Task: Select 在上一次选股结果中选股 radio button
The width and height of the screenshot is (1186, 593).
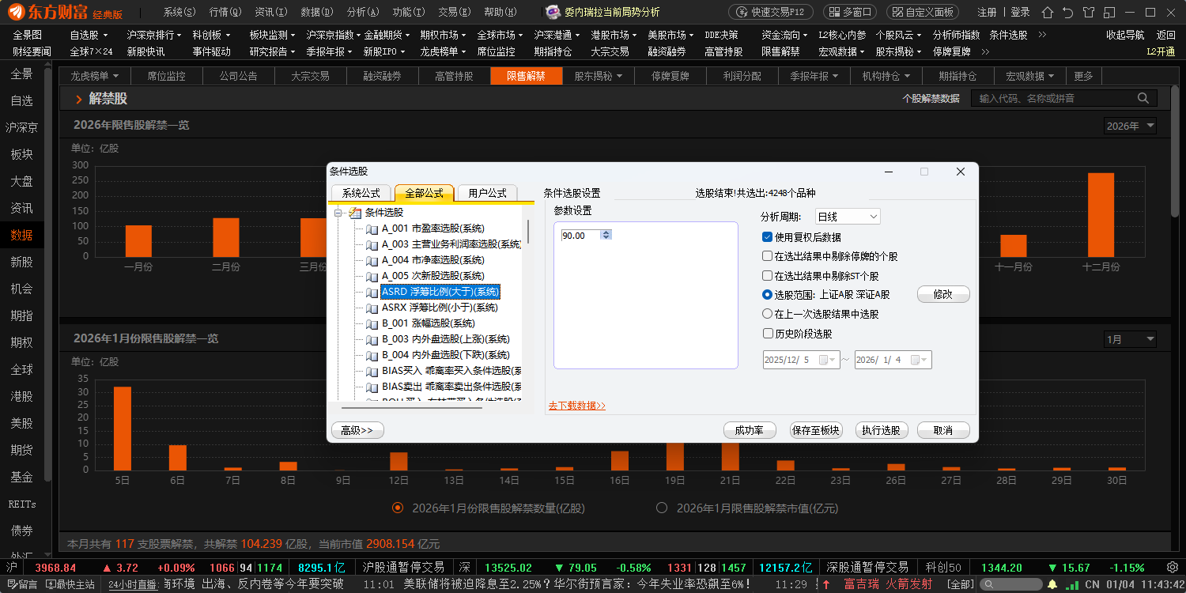Action: click(767, 314)
